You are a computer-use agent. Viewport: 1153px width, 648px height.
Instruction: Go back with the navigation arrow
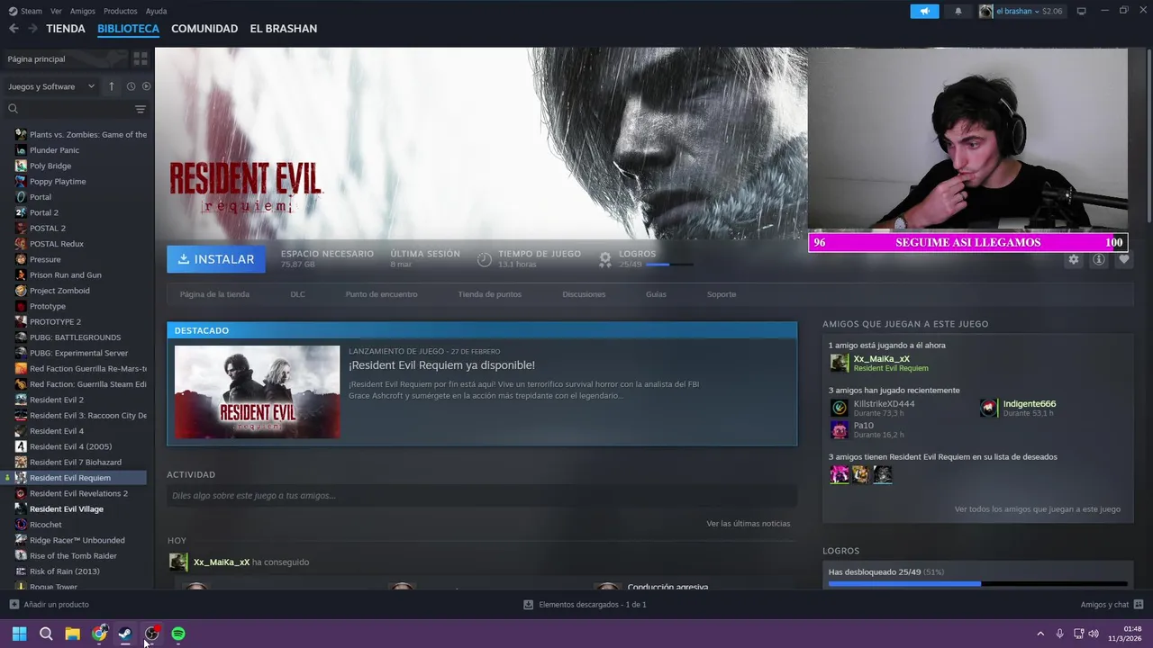tap(14, 29)
